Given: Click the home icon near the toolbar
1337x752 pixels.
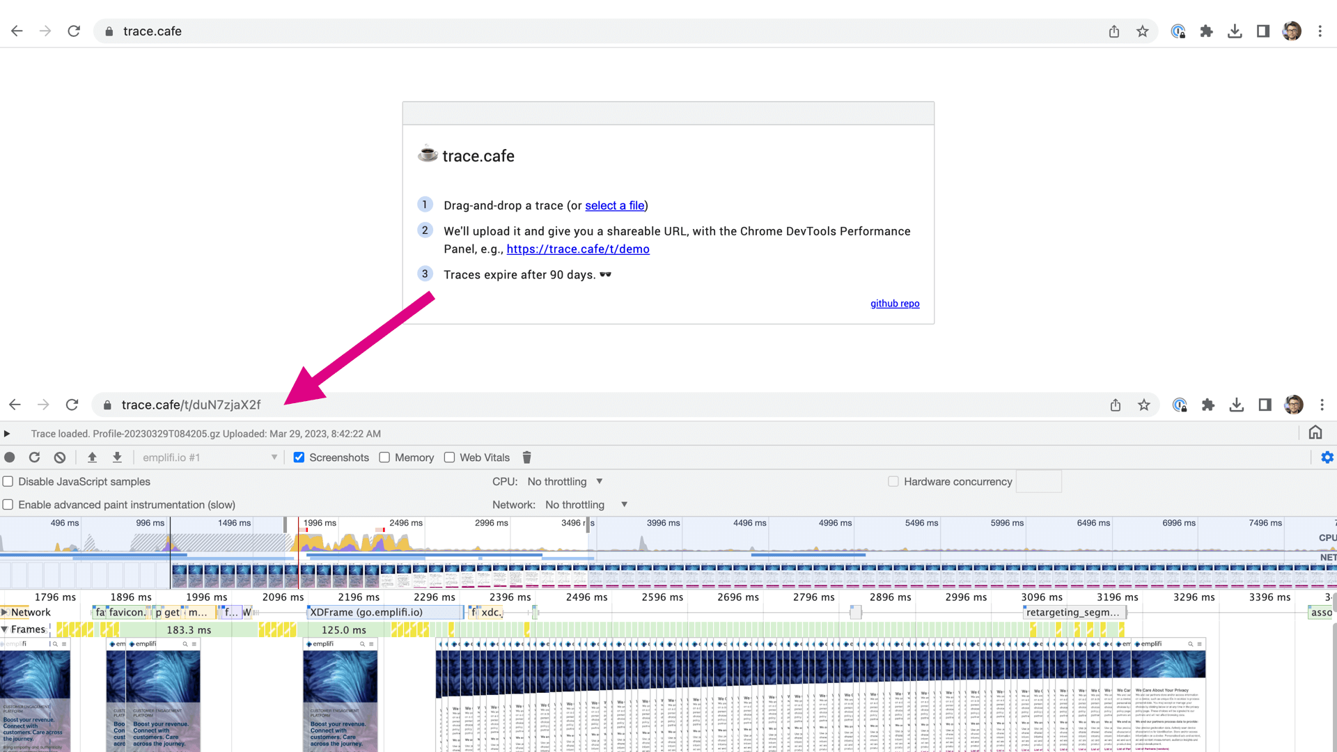Looking at the screenshot, I should pos(1315,432).
